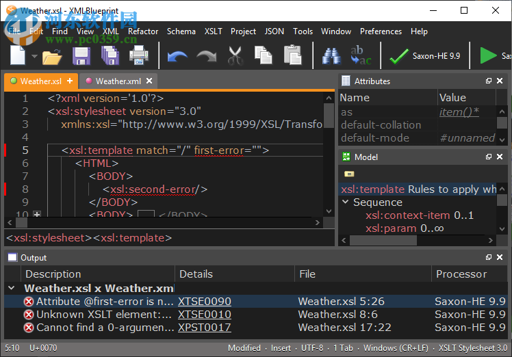Click the Cut scissors icon
The height and width of the screenshot is (357, 512).
coord(235,57)
